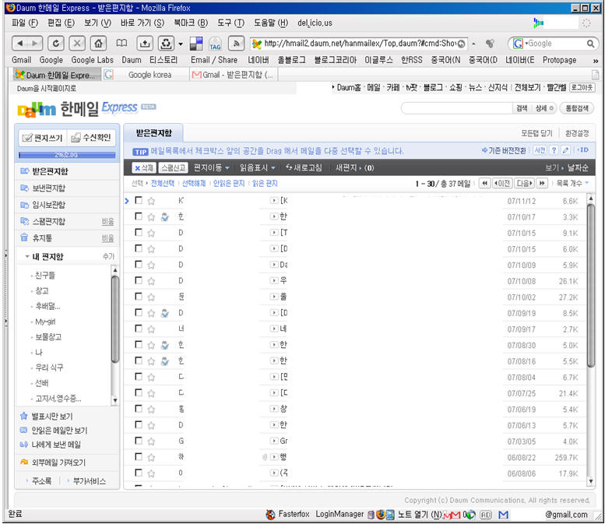Open the 파일 (F) menu
This screenshot has height=524, width=605.
coord(25,23)
